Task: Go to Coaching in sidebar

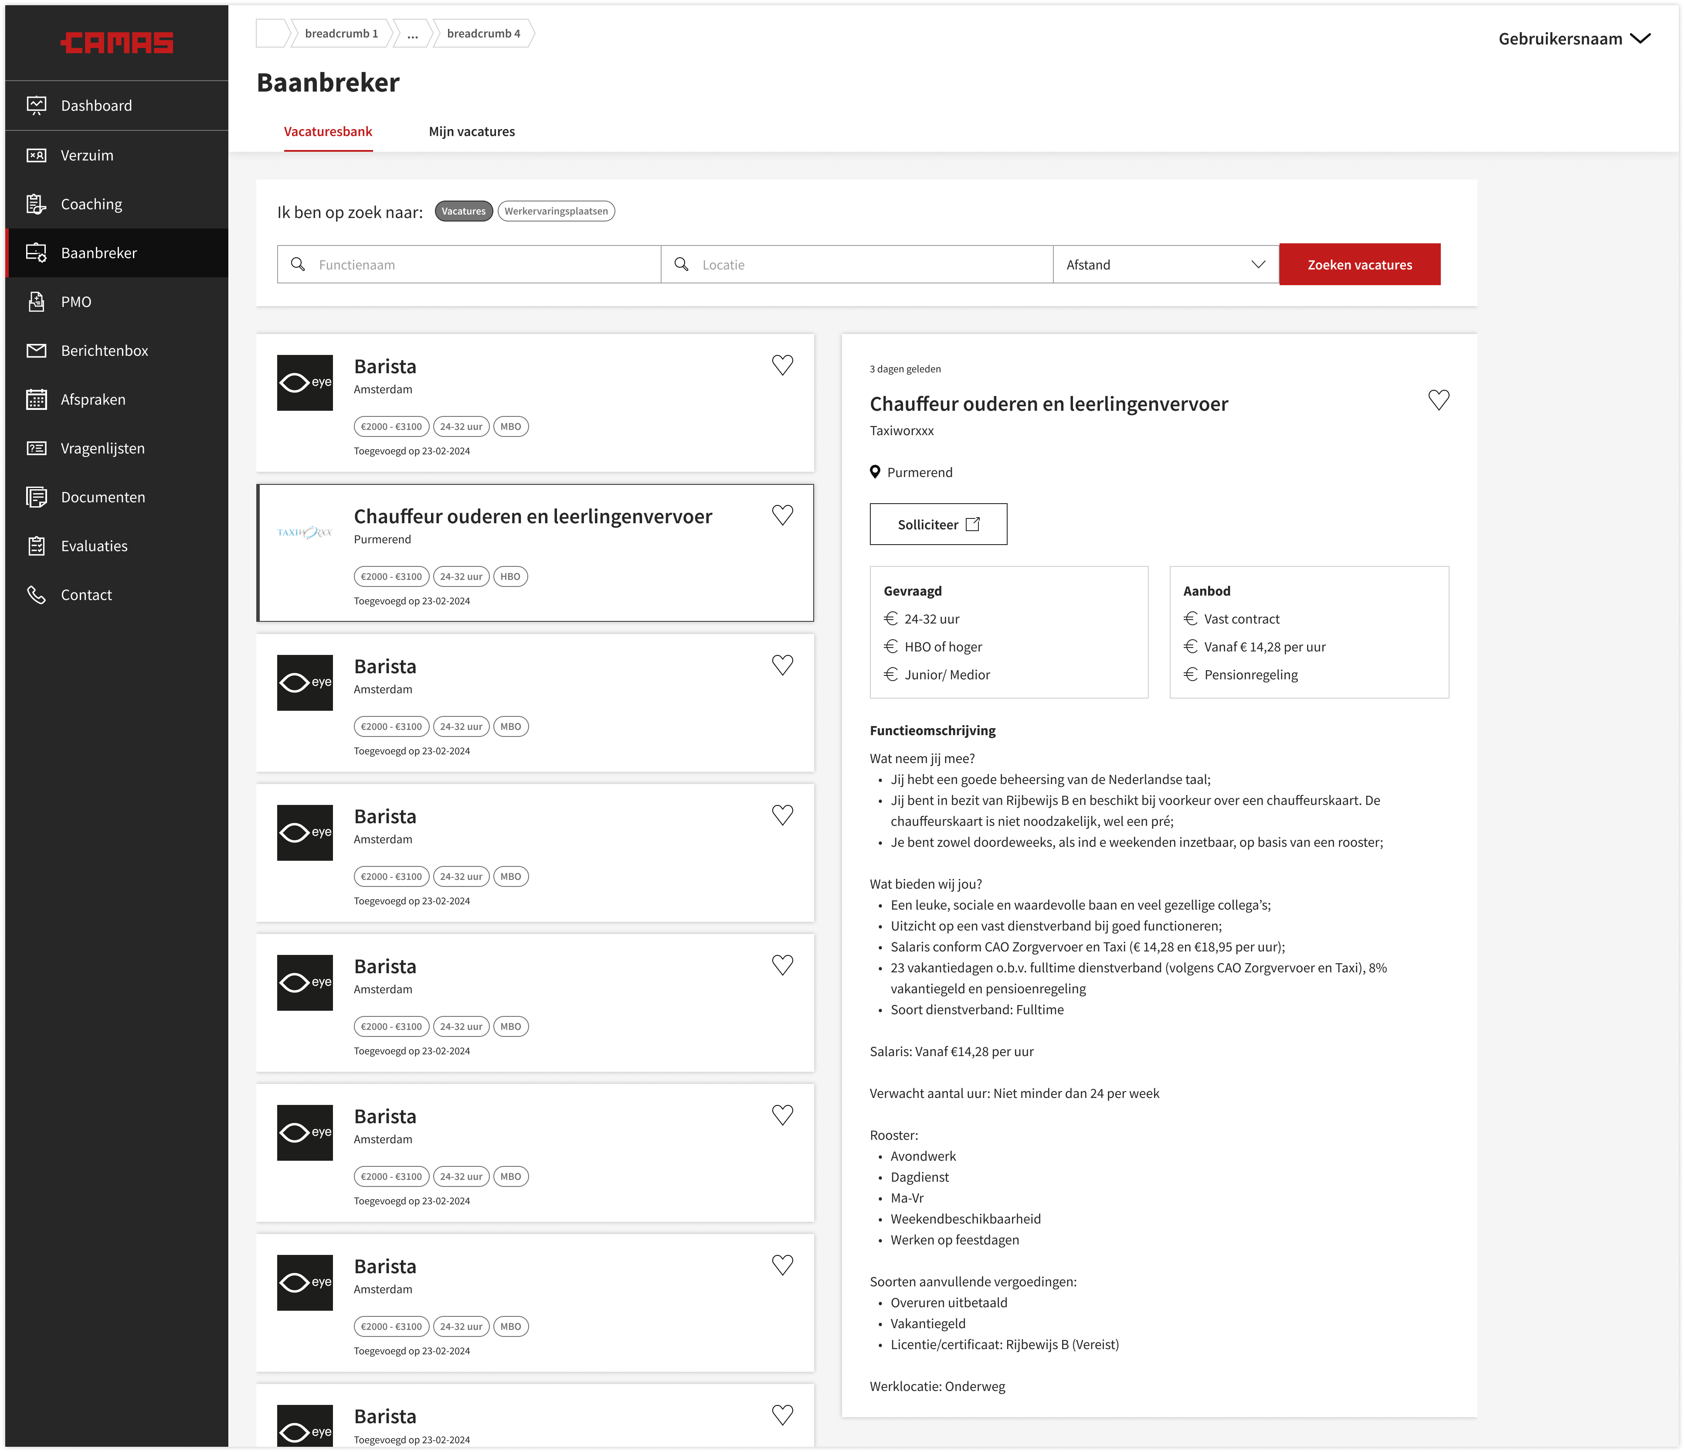Action: coord(116,204)
